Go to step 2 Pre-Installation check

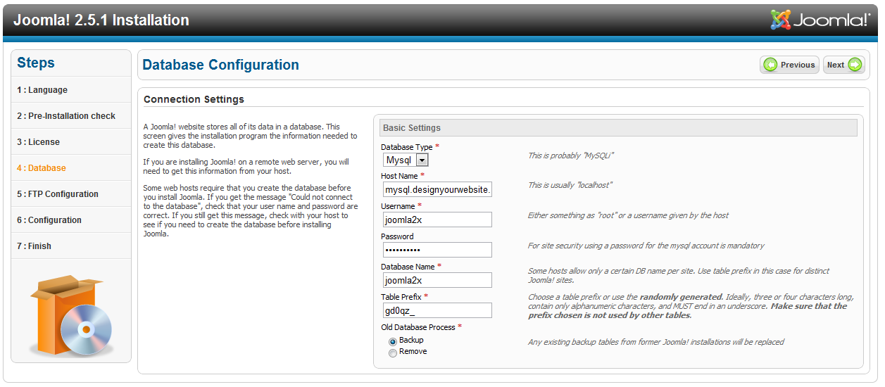[x=71, y=116]
